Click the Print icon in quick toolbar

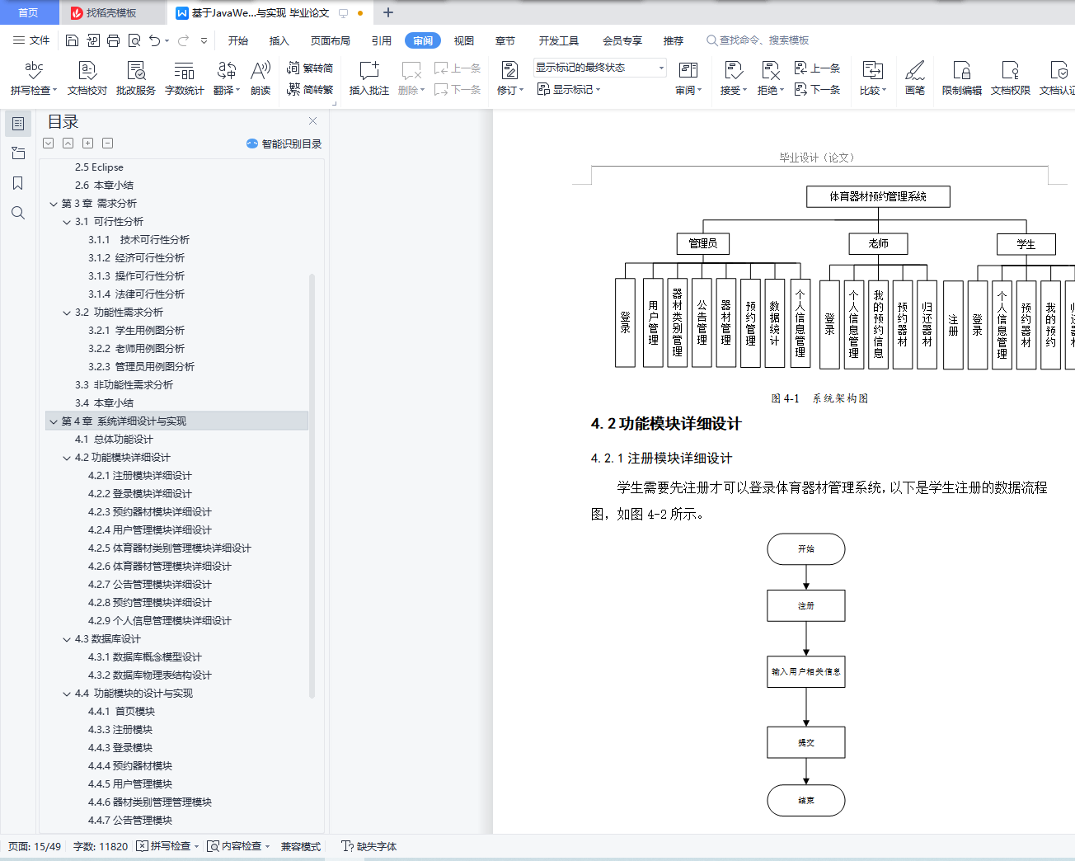point(113,40)
